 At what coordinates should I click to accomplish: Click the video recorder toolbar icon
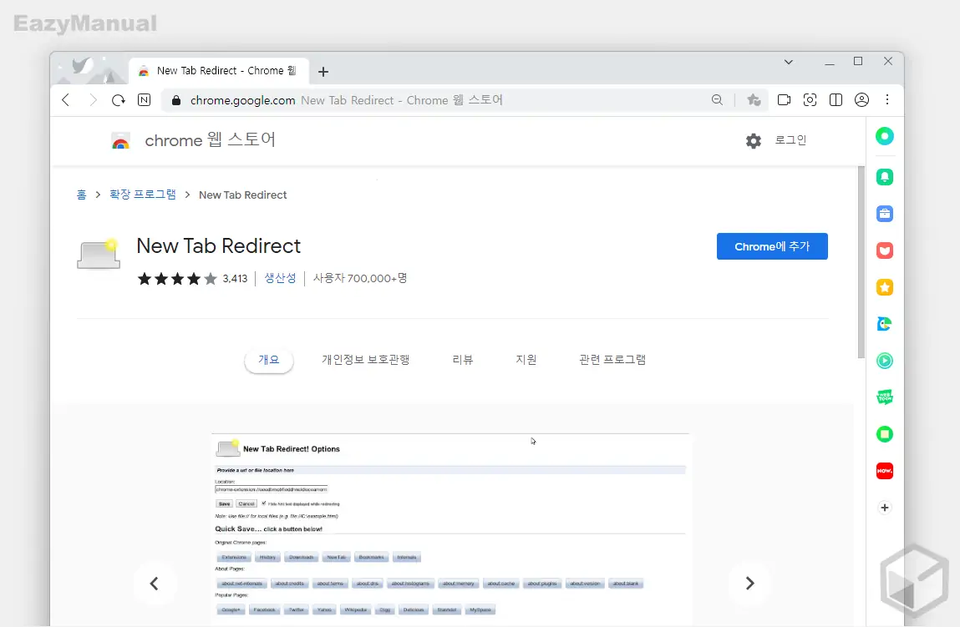(x=784, y=99)
